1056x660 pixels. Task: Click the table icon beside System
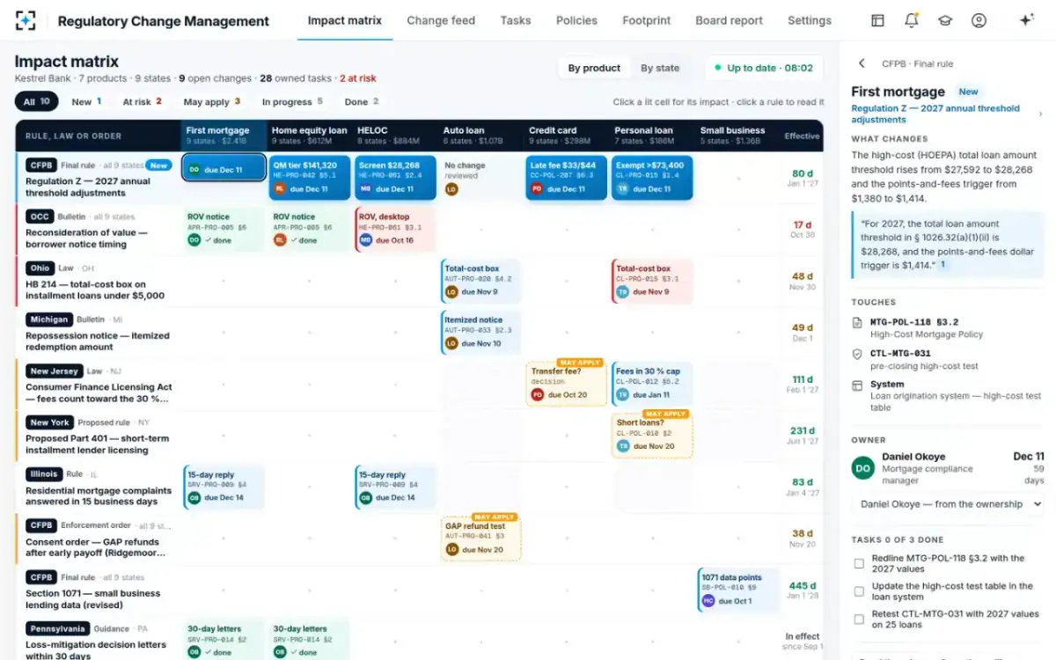pyautogui.click(x=857, y=385)
